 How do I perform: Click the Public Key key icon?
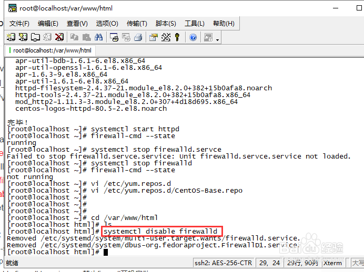tap(177, 37)
